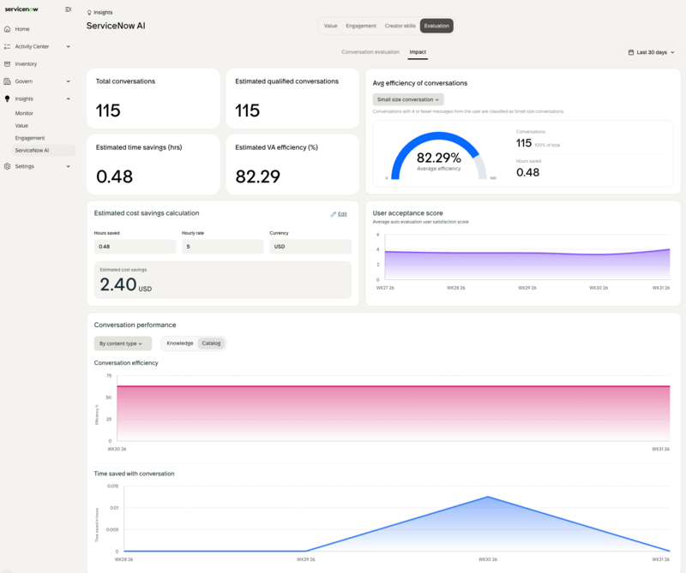Collapse the Insights section chevron
686x573 pixels.
pyautogui.click(x=69, y=98)
